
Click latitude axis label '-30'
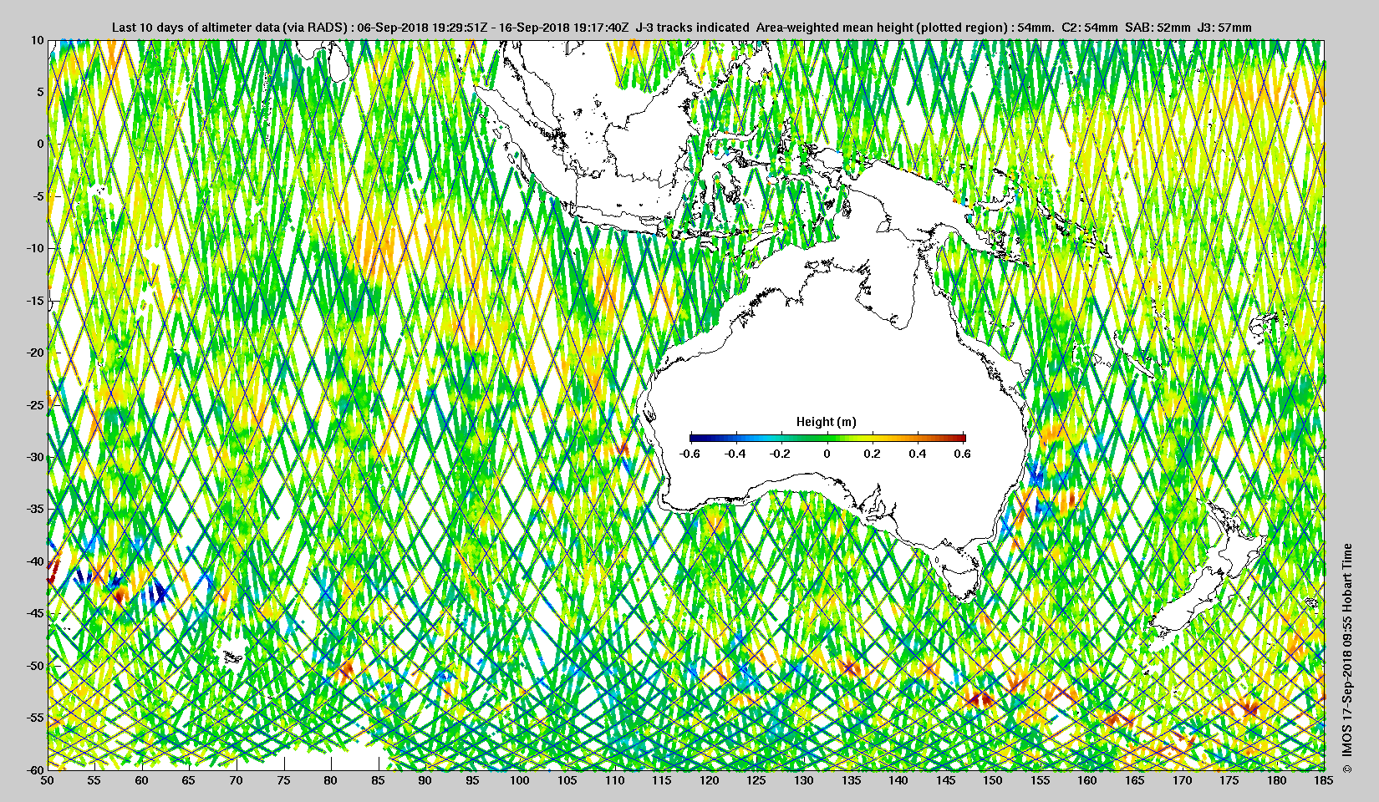[x=35, y=457]
